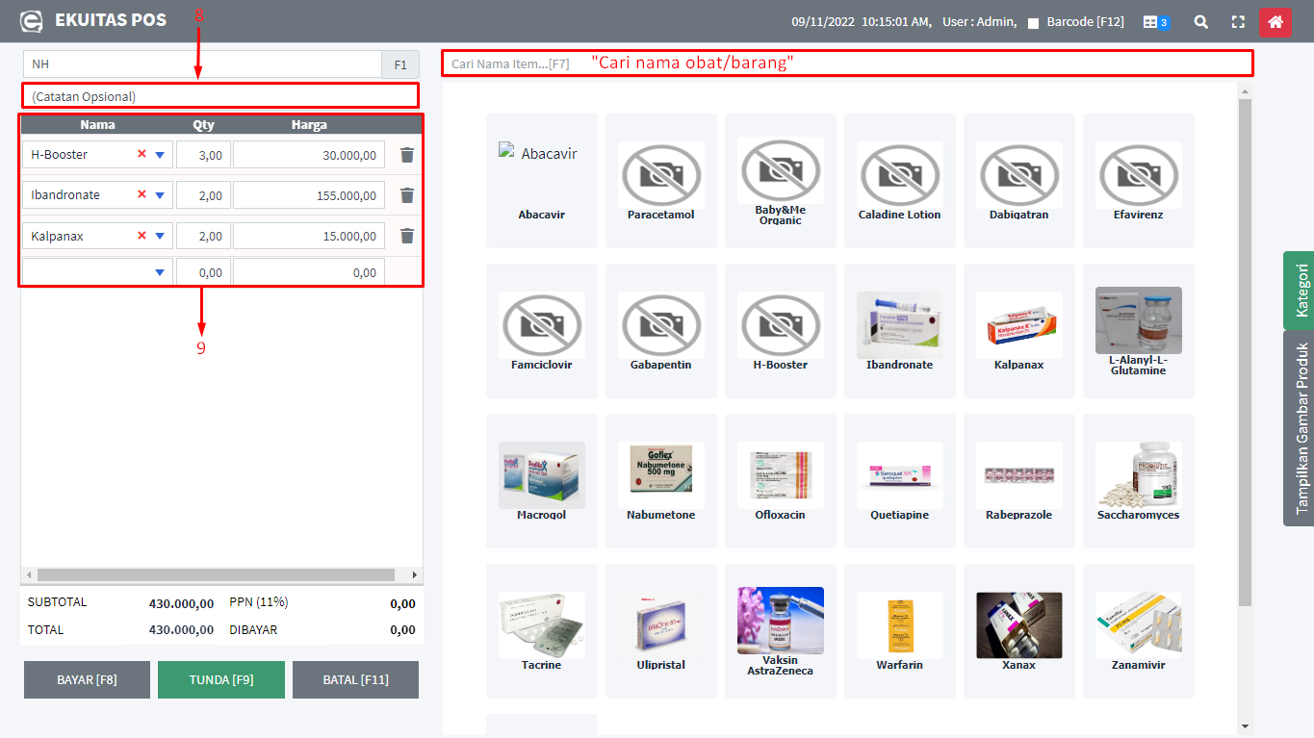Clear H-Booster selection with red X
The image size is (1314, 738).
[142, 154]
